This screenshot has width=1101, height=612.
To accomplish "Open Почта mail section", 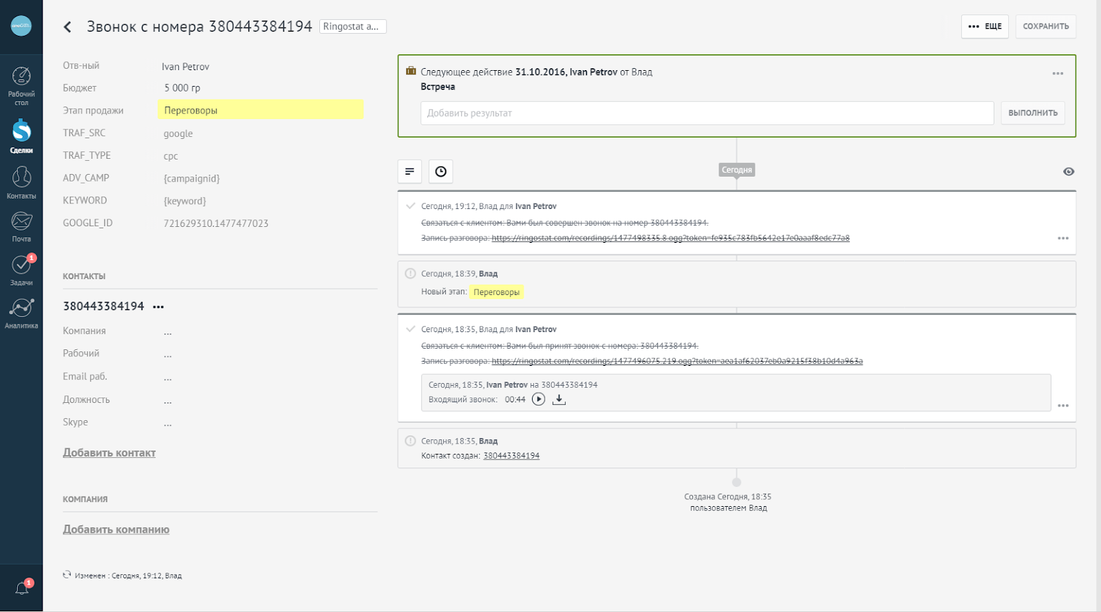I will [21, 226].
